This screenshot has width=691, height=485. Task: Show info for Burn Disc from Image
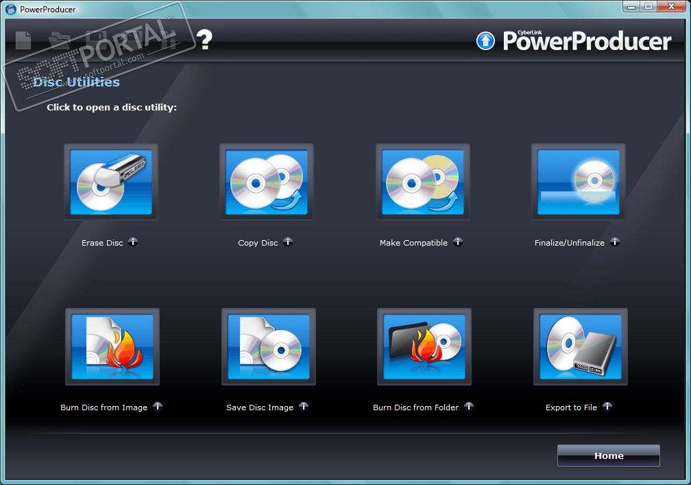158,407
